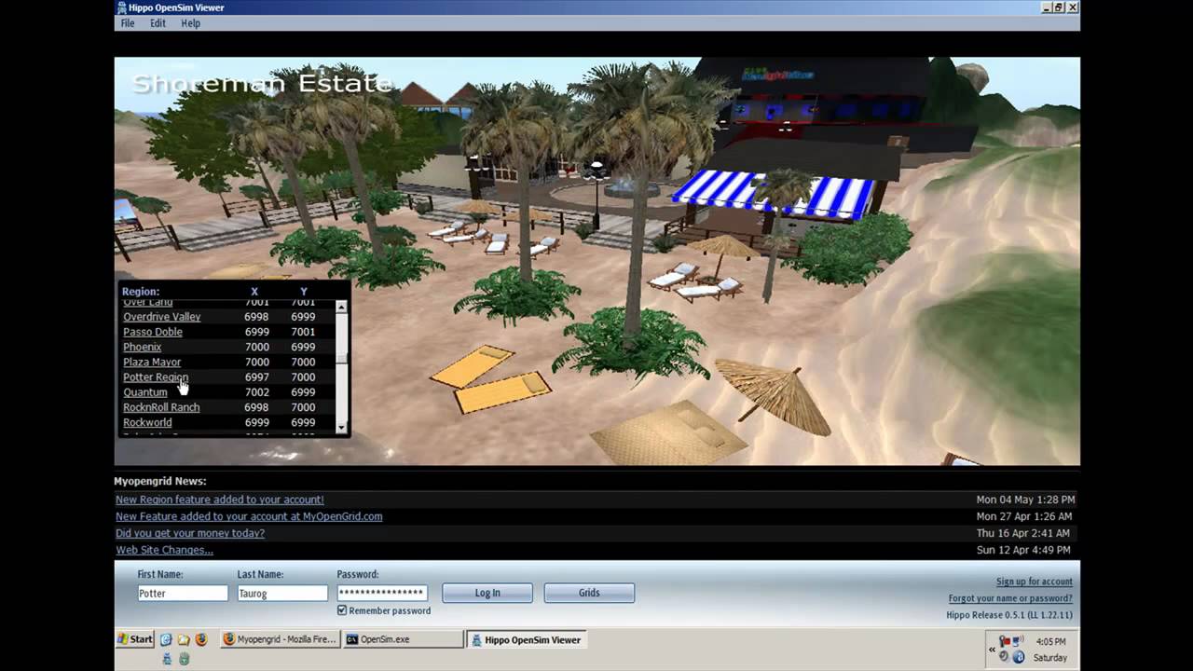Click the Log In button
Screen dimensions: 1193x671
pyautogui.click(x=487, y=593)
